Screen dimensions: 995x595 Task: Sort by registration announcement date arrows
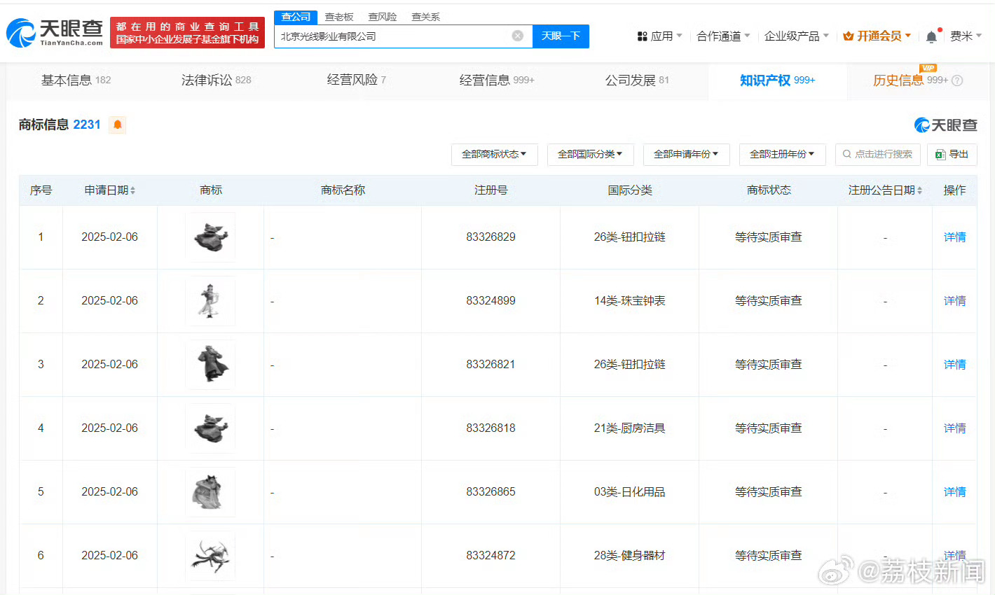pos(919,190)
